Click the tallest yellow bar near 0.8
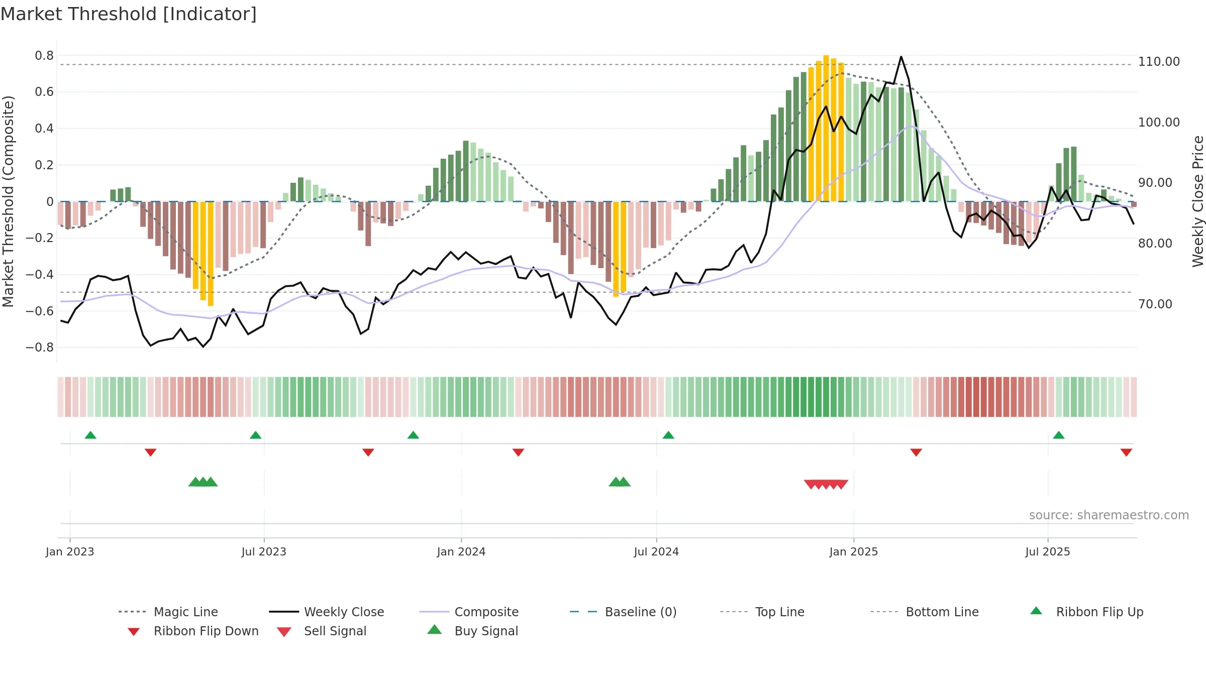This screenshot has width=1206, height=678. 826,128
